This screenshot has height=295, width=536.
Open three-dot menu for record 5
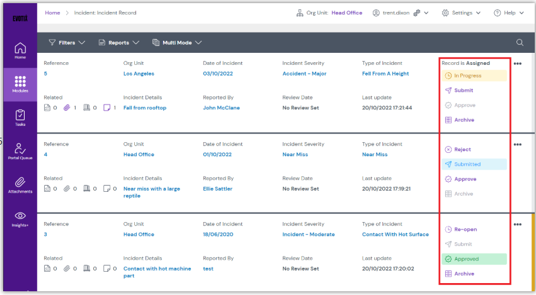pyautogui.click(x=518, y=64)
